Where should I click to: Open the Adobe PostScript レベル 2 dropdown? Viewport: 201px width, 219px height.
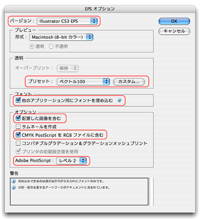(x=71, y=161)
